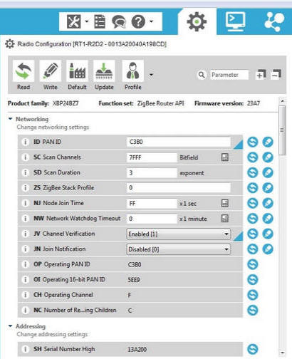Collapse the Addressing section
The height and width of the screenshot is (359, 292).
click(x=10, y=326)
